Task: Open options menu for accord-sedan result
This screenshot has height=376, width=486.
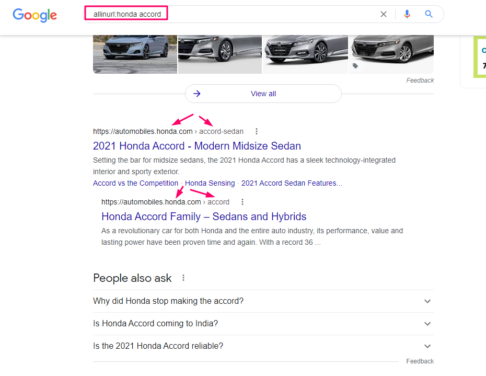Action: tap(256, 131)
